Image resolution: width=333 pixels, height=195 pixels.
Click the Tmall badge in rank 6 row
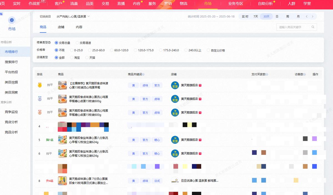pos(200,153)
